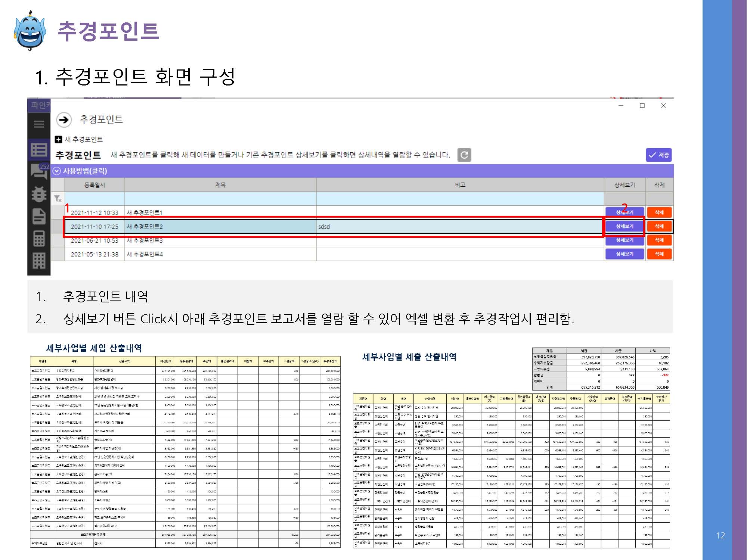Image resolution: width=747 pixels, height=560 pixels.
Task: Delete the 새 추경포인트4 row with 삭제
Action: pos(659,254)
